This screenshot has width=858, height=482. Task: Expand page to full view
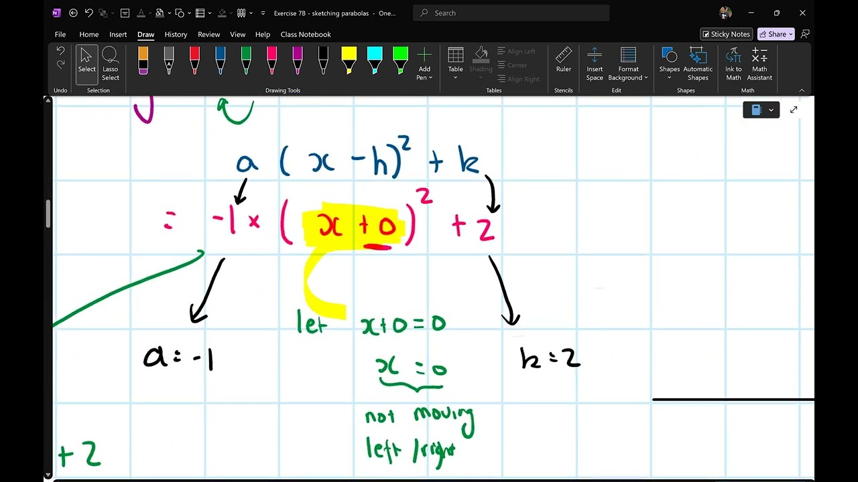[794, 110]
